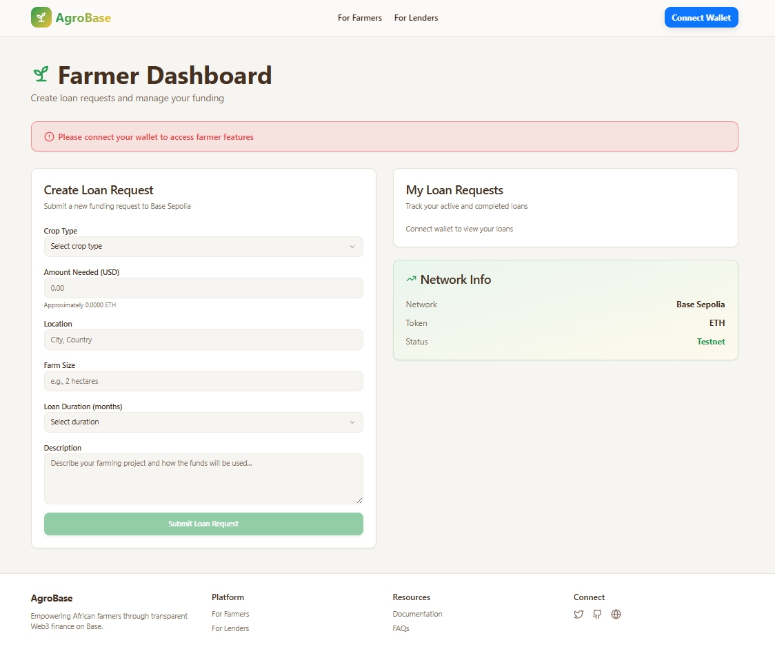Expand the Loan Duration select menu
This screenshot has width=775, height=649.
[203, 422]
